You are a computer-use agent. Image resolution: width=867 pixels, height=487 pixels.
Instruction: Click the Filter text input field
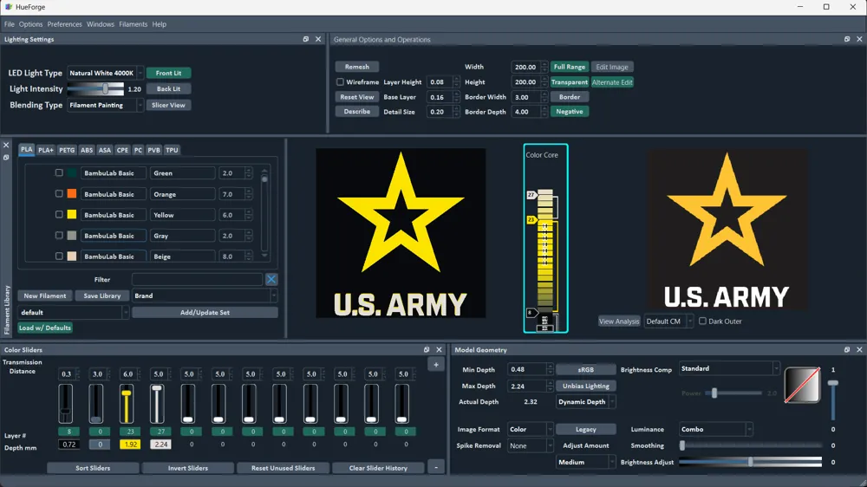pos(197,280)
